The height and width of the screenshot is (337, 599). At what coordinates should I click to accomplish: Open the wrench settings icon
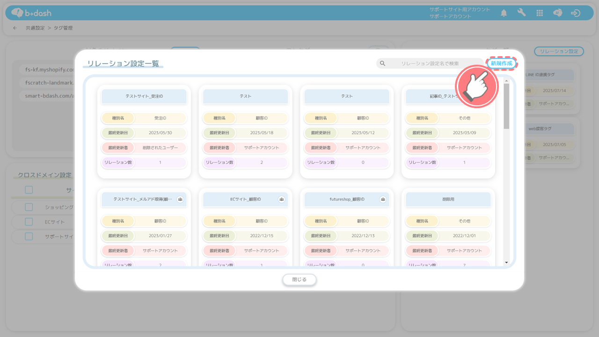(522, 13)
